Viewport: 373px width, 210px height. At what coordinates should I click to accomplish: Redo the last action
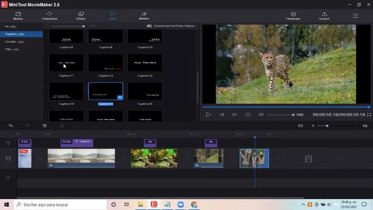point(27,126)
